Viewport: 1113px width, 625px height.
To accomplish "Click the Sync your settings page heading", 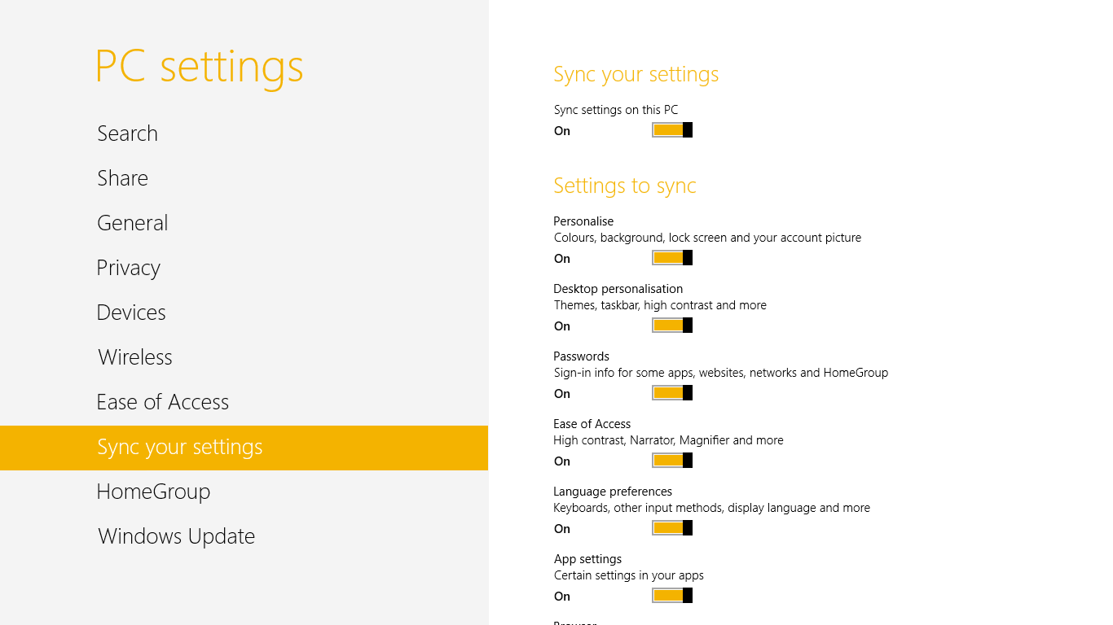I will 636,74.
